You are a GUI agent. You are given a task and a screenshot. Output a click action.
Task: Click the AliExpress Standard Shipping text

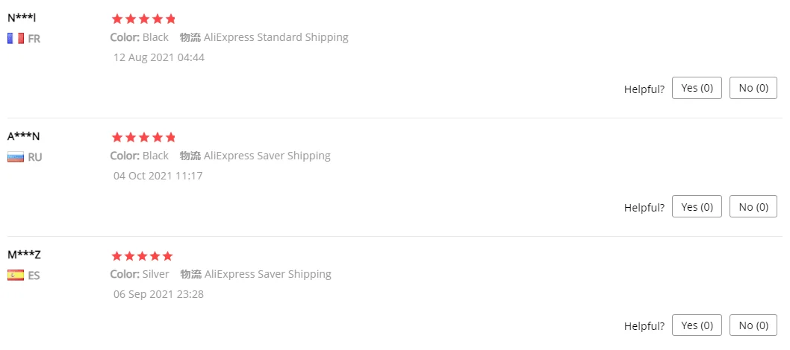pyautogui.click(x=276, y=37)
